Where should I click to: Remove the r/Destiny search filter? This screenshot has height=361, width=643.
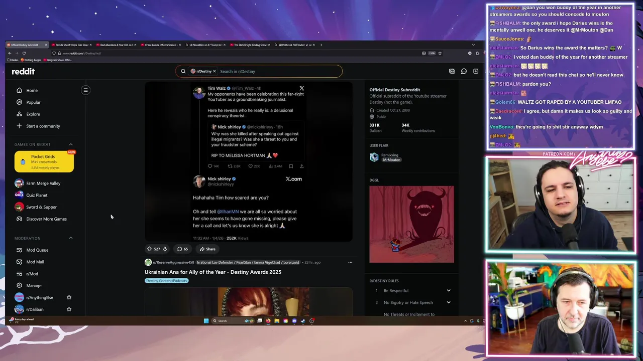pyautogui.click(x=215, y=71)
